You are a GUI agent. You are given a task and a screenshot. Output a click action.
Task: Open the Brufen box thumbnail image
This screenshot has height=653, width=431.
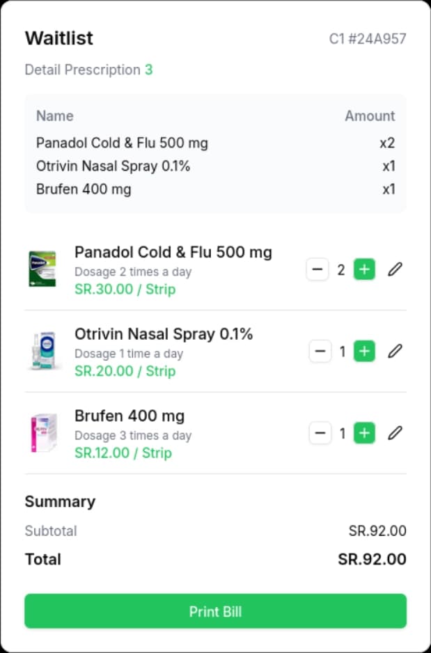(x=45, y=433)
